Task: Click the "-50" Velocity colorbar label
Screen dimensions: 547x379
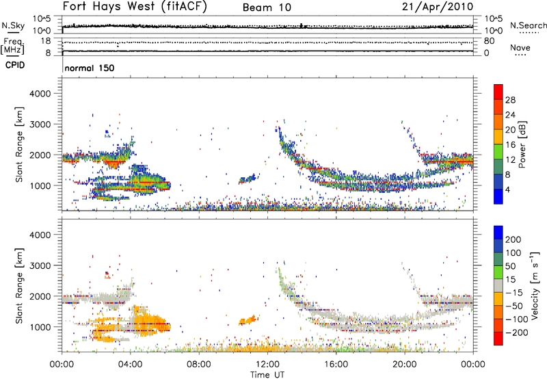Action: [x=514, y=306]
